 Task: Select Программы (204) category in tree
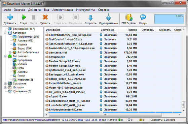(x=28, y=37)
